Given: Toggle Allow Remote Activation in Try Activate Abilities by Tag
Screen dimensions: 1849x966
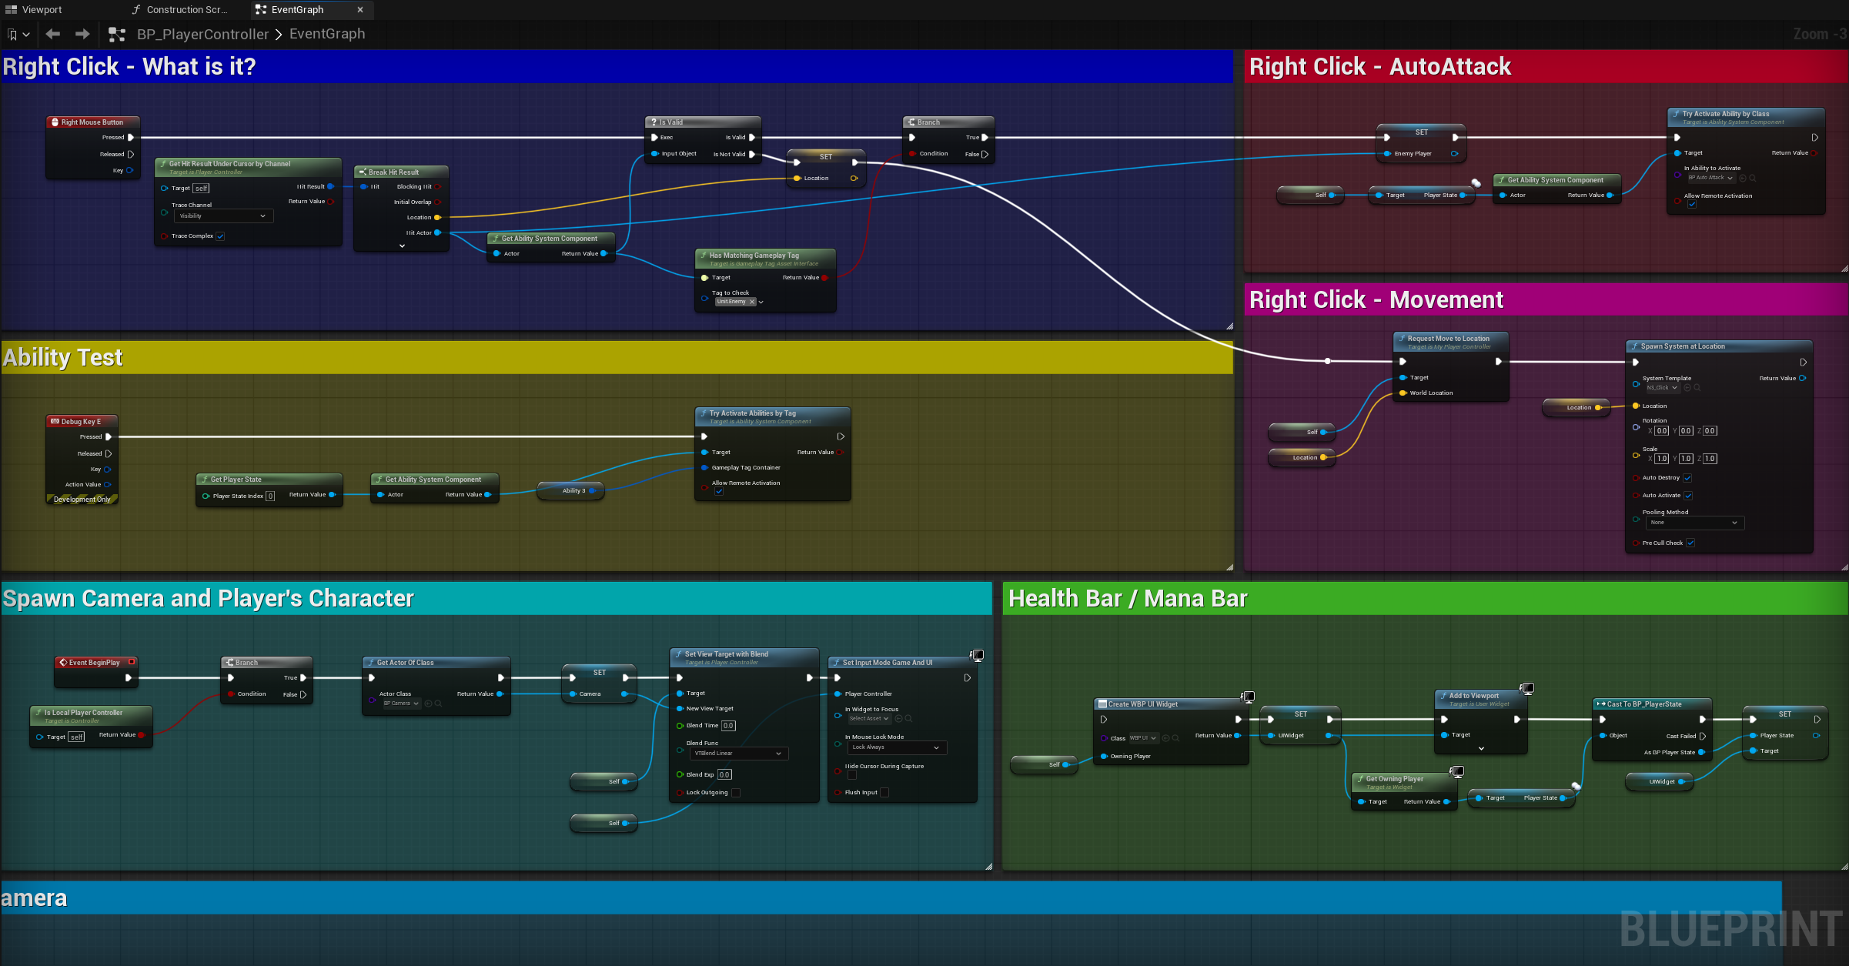Looking at the screenshot, I should coord(718,492).
